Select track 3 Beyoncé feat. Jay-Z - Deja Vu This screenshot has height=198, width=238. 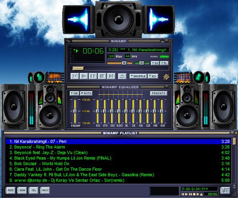[x=118, y=152]
